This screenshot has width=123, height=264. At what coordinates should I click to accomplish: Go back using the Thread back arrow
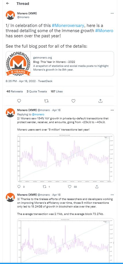[x=7, y=3]
